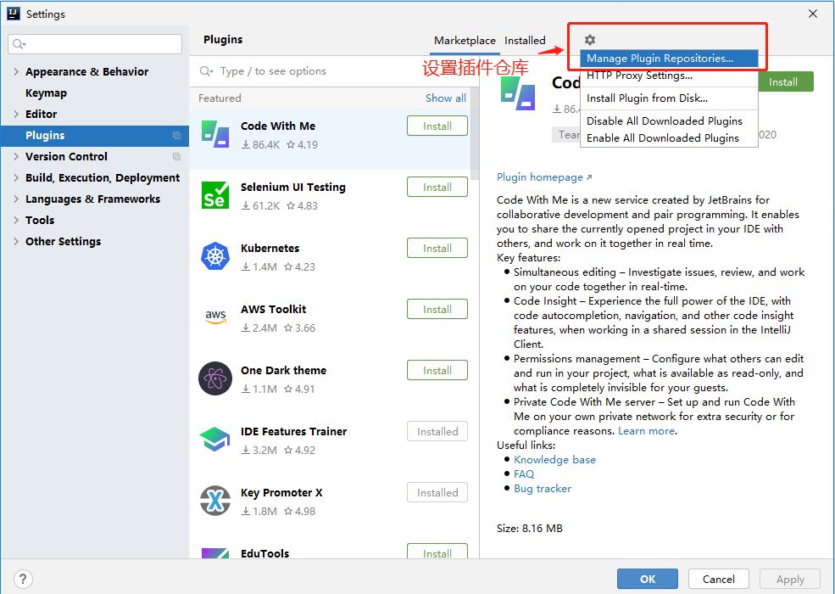Focus the plugin search input field

(335, 71)
